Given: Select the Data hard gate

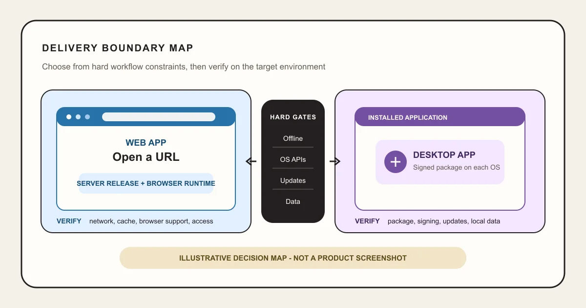Looking at the screenshot, I should point(293,201).
